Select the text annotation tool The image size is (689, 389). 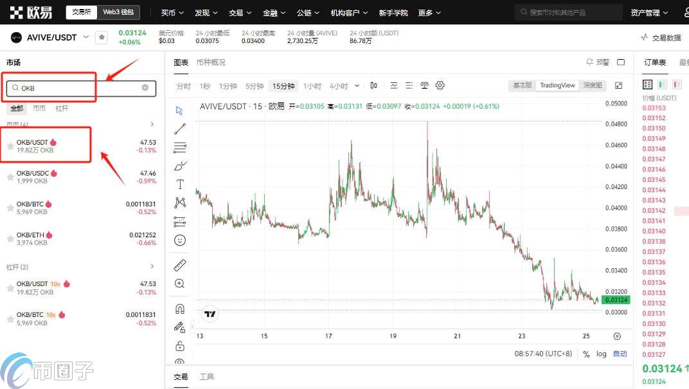(x=179, y=184)
